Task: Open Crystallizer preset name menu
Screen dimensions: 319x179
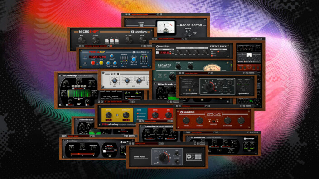Action: pyautogui.click(x=202, y=132)
